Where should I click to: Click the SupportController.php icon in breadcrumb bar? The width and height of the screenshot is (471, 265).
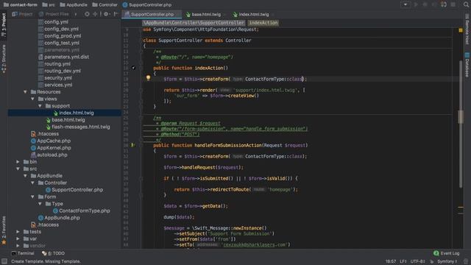point(125,5)
